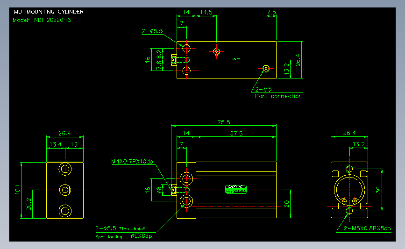The width and height of the screenshot is (405, 249).
Task: Select the ø8 rod diameter dimension
Action: (159, 190)
